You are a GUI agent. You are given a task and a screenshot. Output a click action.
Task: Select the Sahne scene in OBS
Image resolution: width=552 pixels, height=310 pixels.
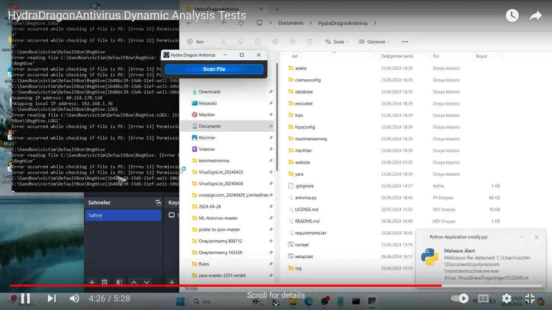(123, 215)
